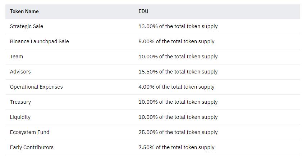Click the 13.00% of total supply value
This screenshot has width=302, height=161.
tap(178, 26)
